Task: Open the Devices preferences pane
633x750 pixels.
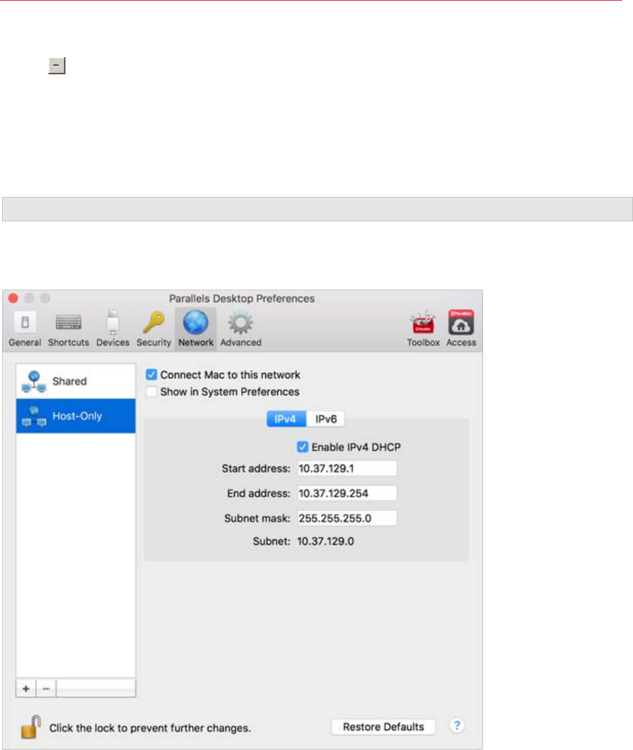Action: (x=113, y=329)
